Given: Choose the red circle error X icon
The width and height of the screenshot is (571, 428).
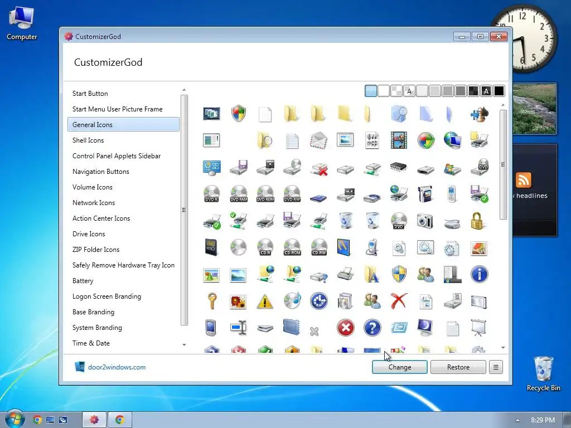Looking at the screenshot, I should 346,328.
